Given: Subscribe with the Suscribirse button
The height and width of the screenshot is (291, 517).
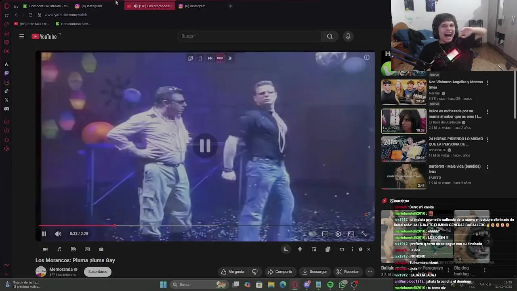Looking at the screenshot, I should tap(98, 272).
